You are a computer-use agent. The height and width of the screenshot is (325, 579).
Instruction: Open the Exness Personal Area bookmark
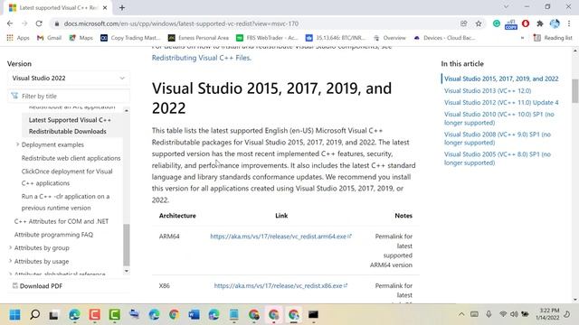point(198,38)
